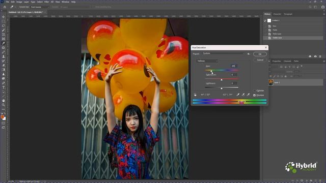Delete current state via History trash icon

tap(320, 56)
